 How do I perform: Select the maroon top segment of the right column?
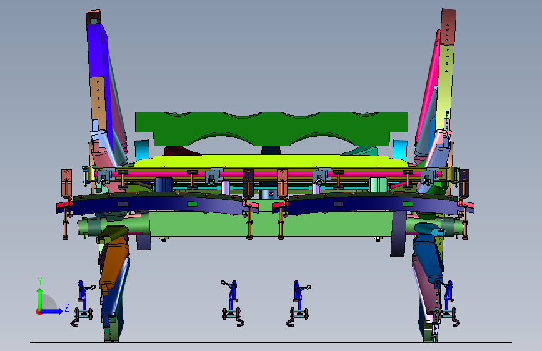point(448,27)
